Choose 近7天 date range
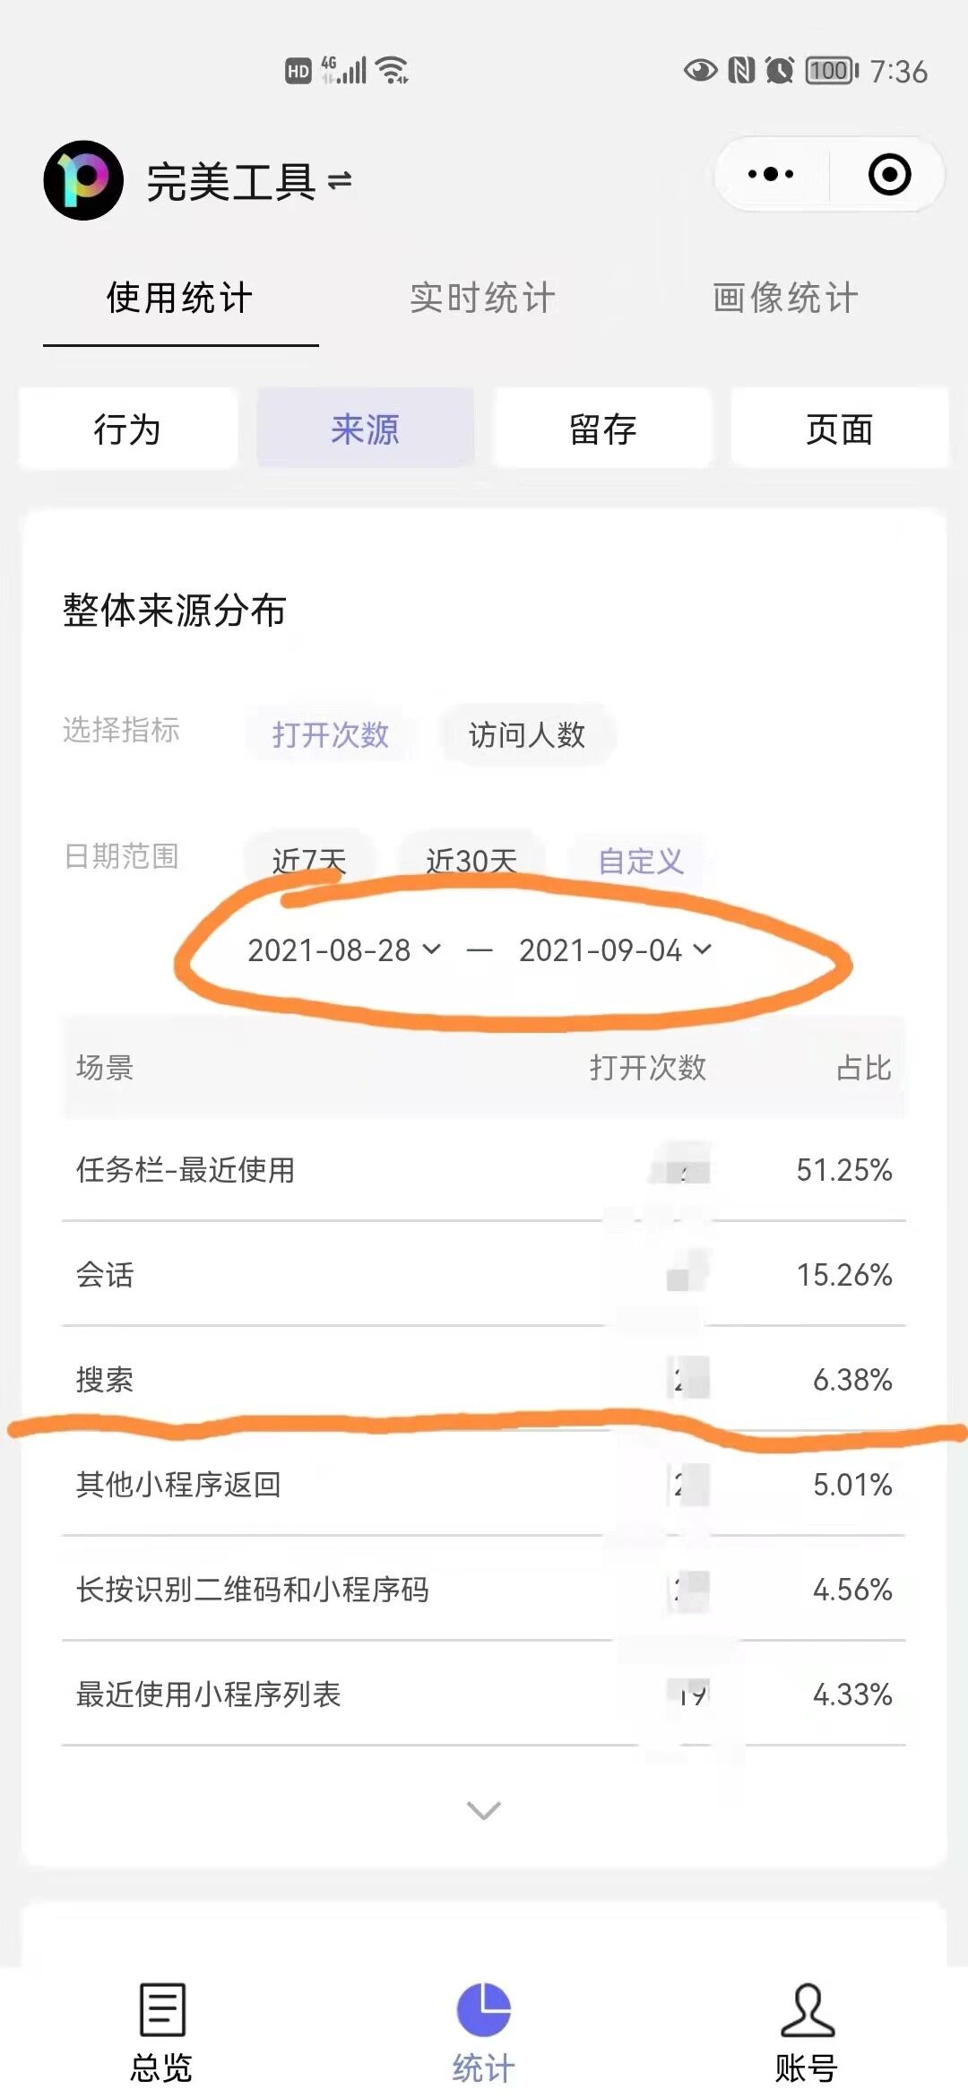 click(x=309, y=861)
